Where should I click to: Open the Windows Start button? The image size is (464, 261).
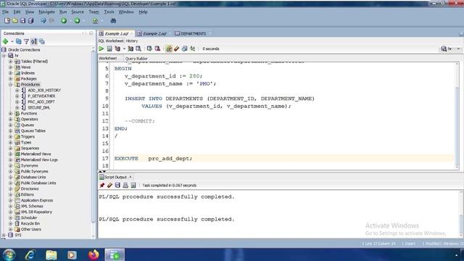point(9,254)
